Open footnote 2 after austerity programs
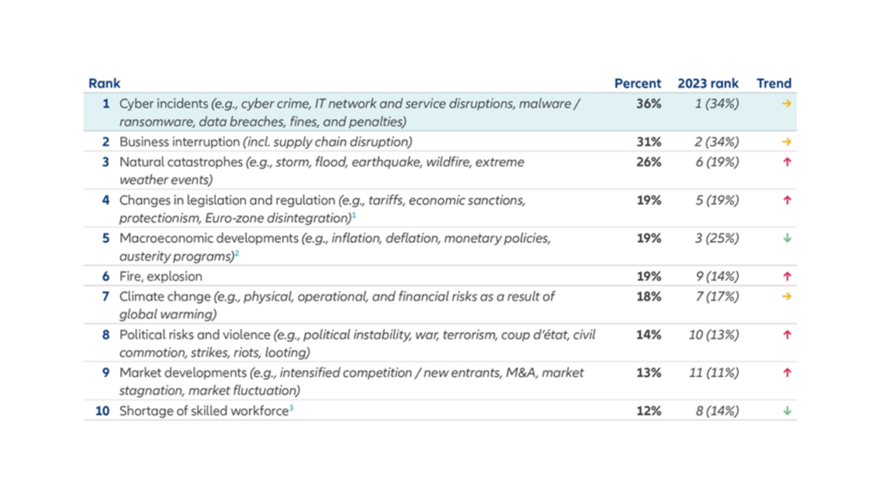The height and width of the screenshot is (498, 887). point(237,253)
